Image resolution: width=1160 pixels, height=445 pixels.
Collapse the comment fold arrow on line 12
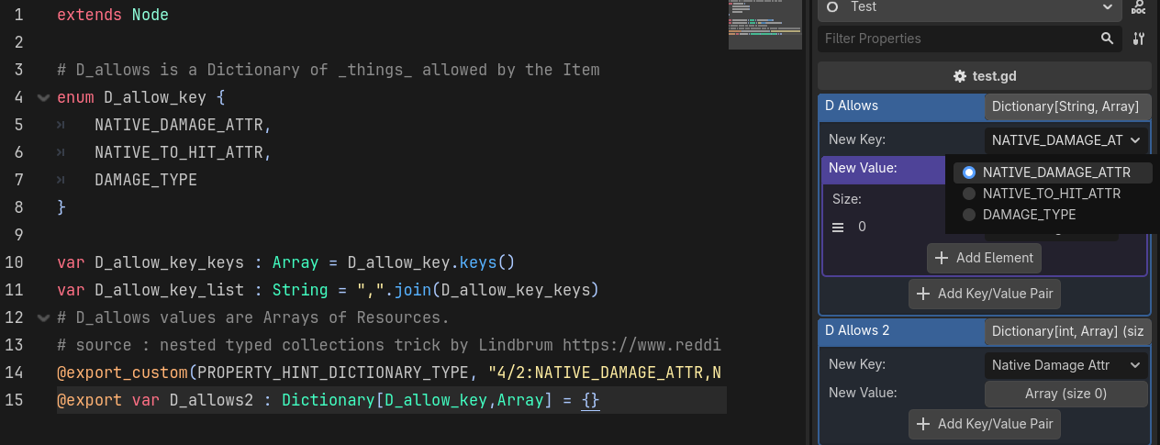[43, 318]
